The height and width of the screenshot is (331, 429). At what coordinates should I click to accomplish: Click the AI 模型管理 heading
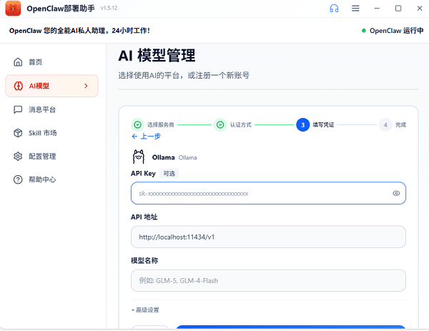(x=157, y=55)
